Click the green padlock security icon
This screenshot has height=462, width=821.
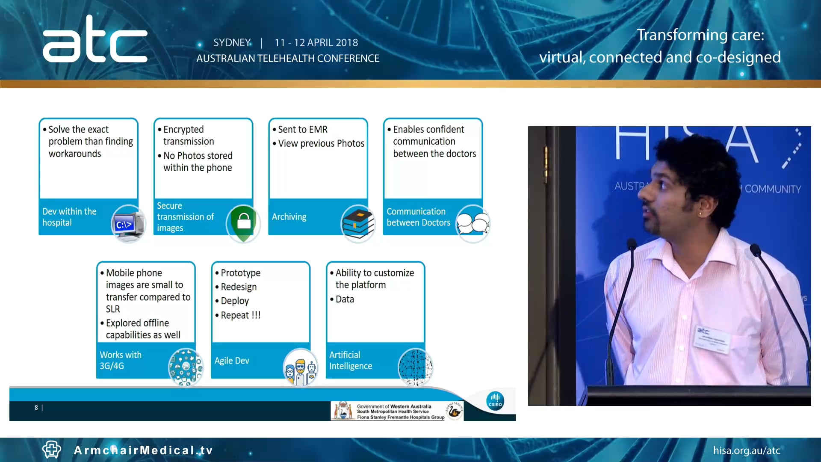click(243, 223)
